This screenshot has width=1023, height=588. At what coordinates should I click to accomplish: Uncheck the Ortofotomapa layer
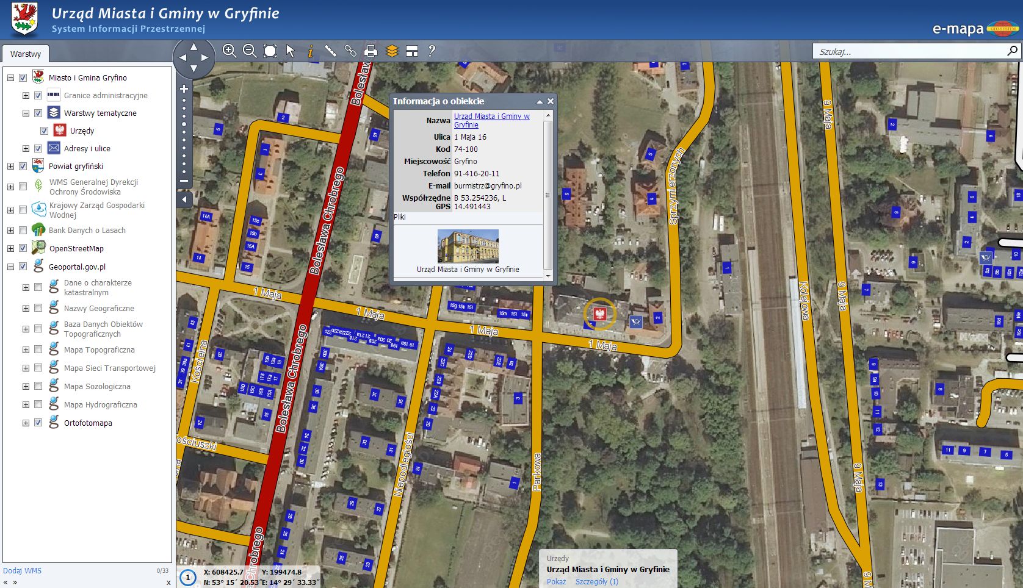tap(38, 422)
